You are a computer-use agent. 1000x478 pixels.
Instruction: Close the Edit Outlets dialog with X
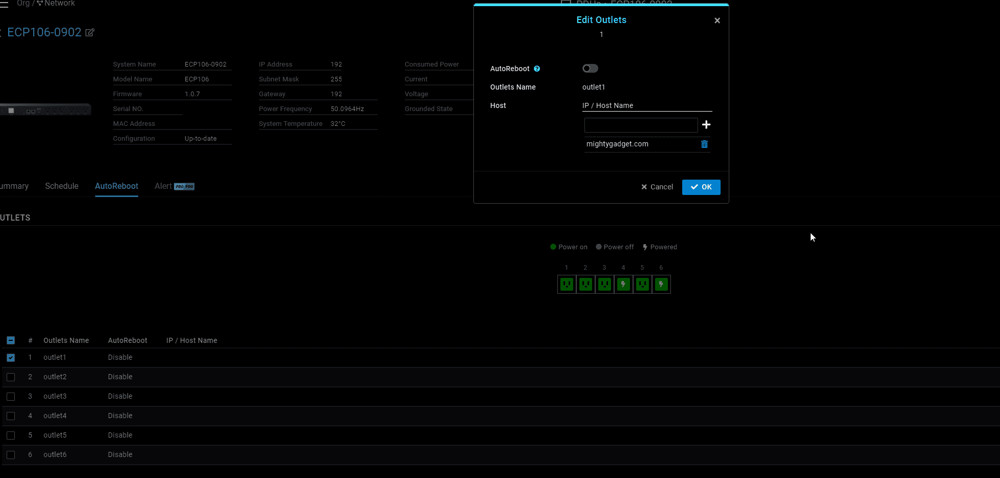(x=717, y=20)
